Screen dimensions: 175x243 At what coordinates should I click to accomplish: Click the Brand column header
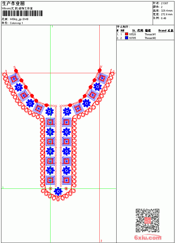point(162,31)
